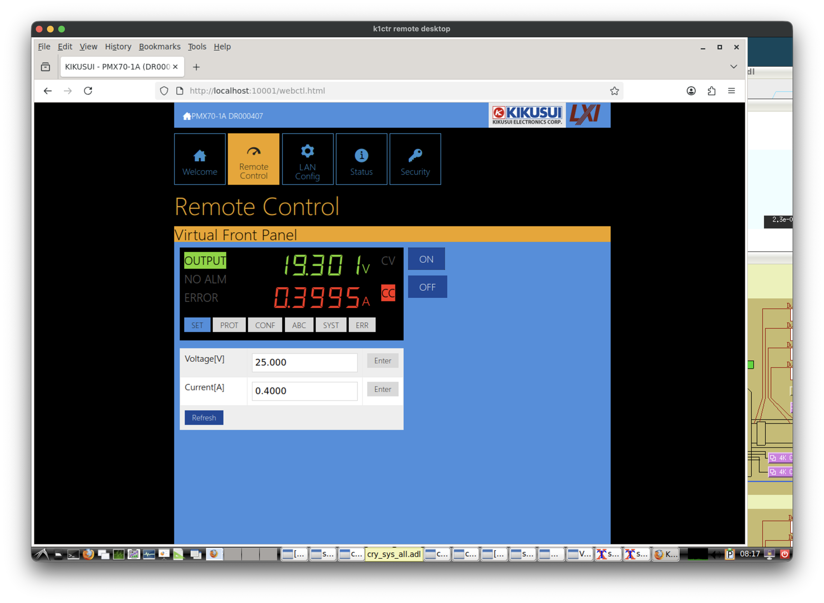Viewport: 824px width, 603px height.
Task: Switch to the CONF panel tab
Action: click(265, 325)
